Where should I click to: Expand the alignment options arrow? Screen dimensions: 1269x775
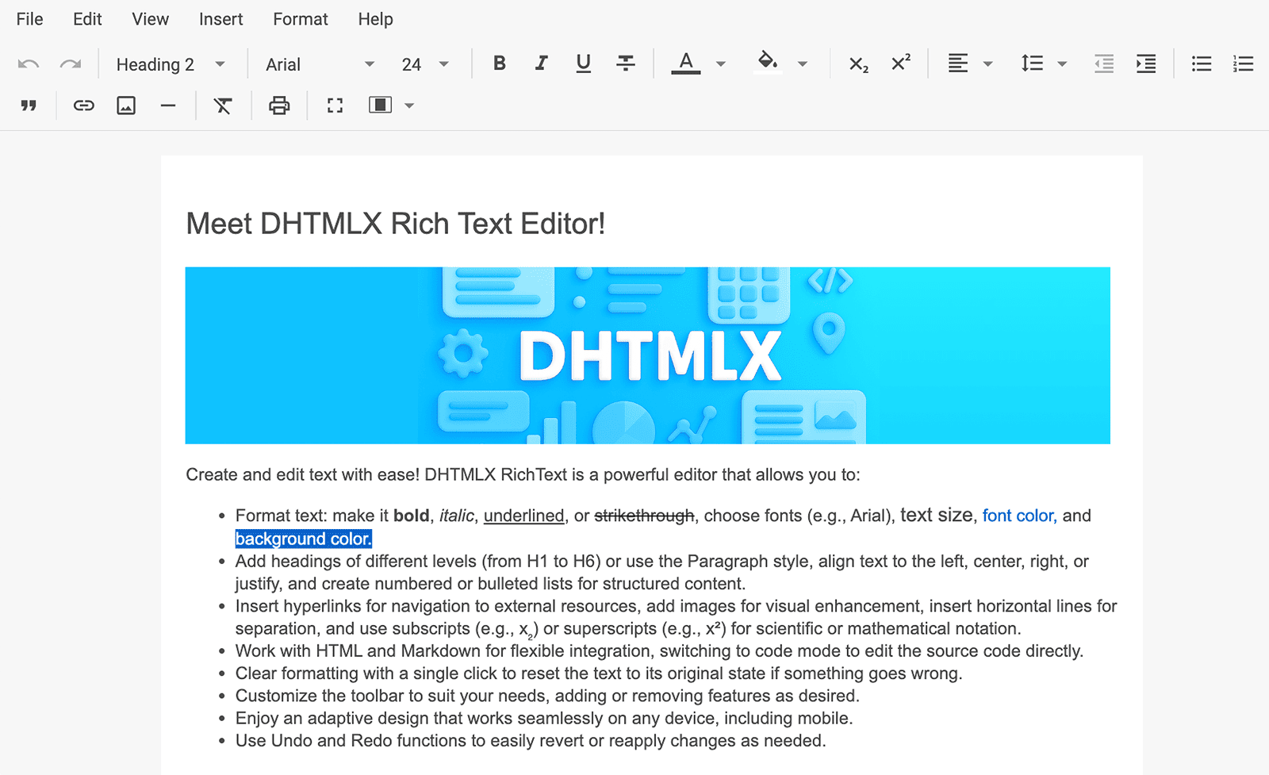pos(988,64)
